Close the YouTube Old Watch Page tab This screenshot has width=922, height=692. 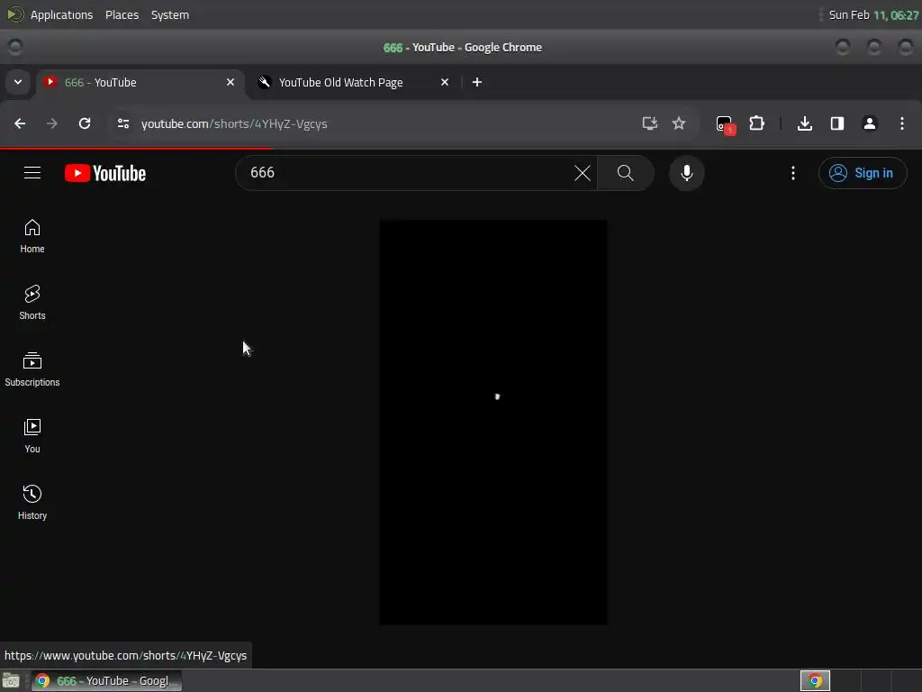pos(445,82)
